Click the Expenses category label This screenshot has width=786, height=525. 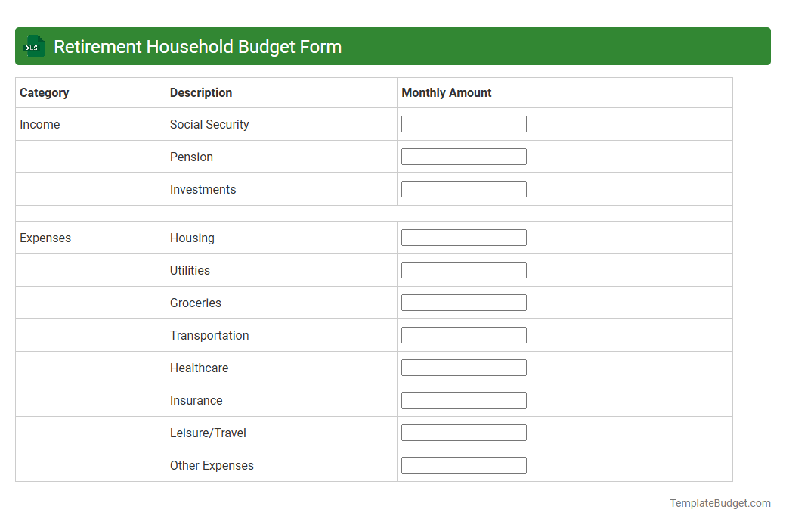point(45,238)
